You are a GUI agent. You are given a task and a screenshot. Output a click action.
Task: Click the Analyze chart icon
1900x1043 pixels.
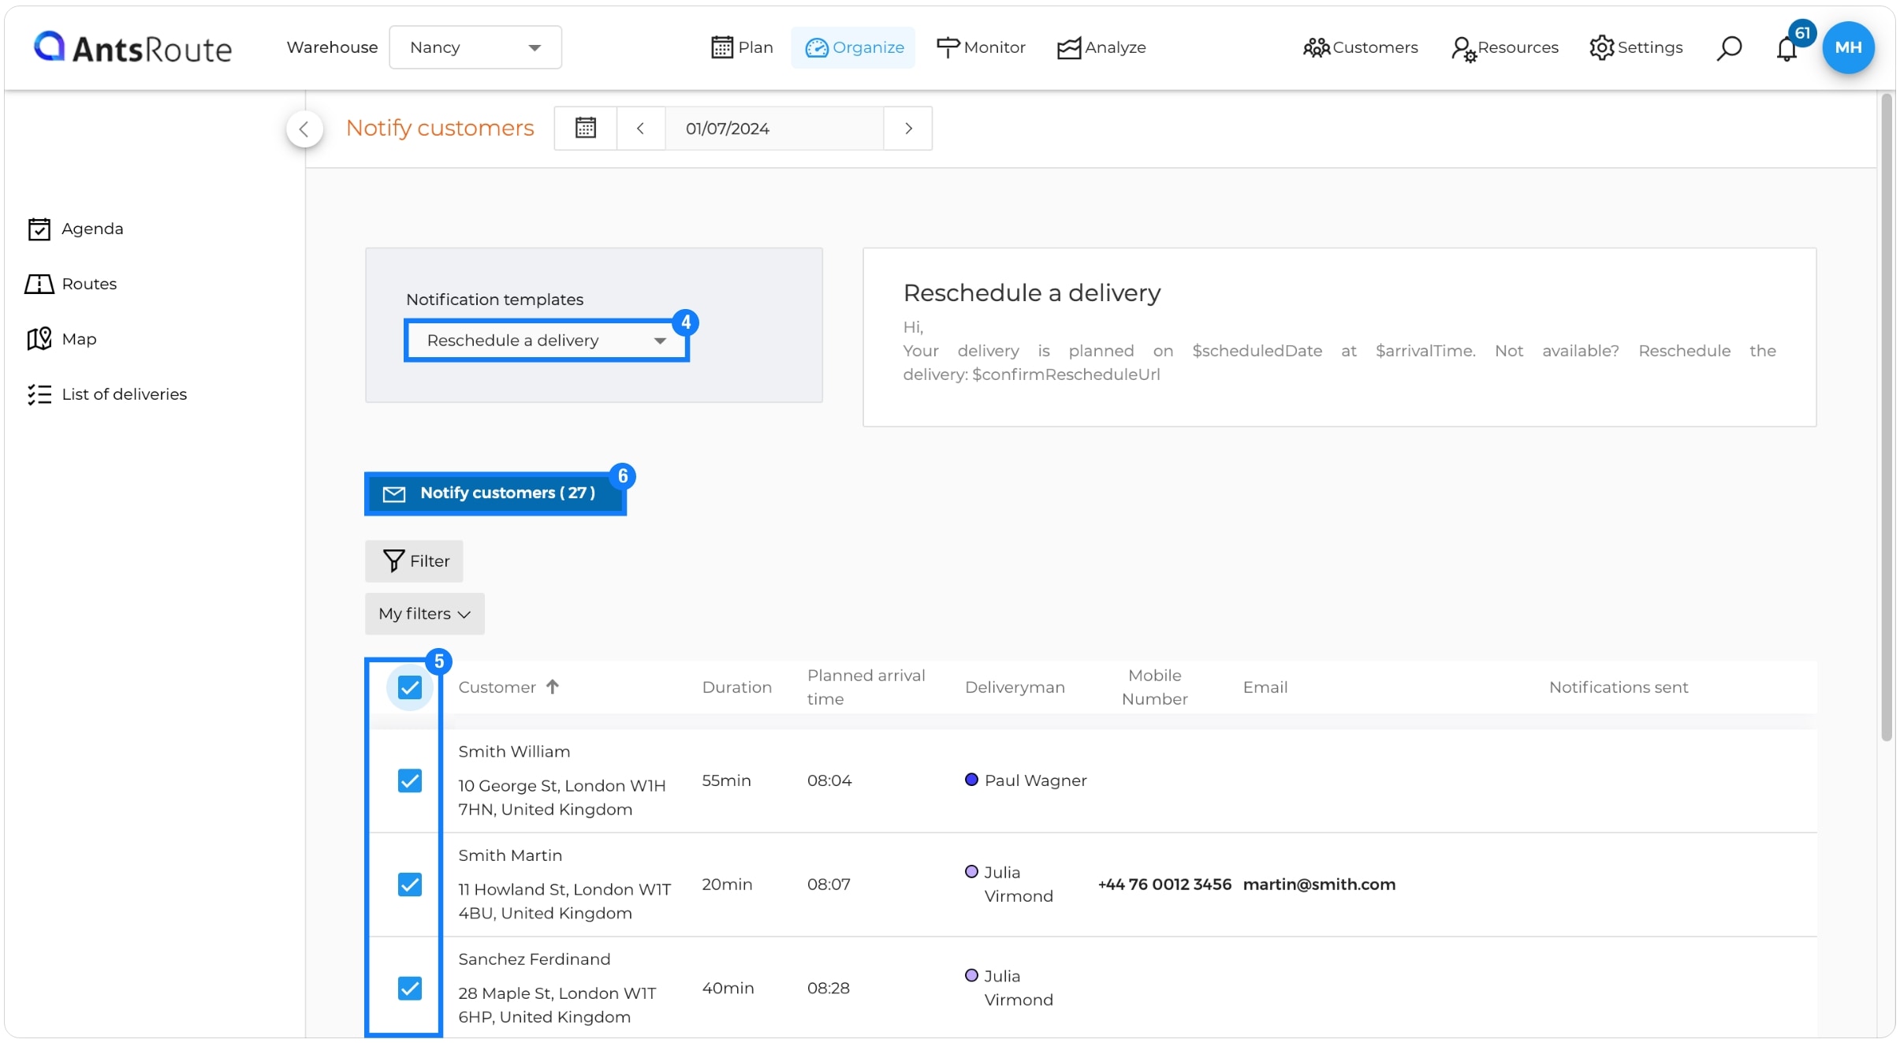click(x=1069, y=48)
